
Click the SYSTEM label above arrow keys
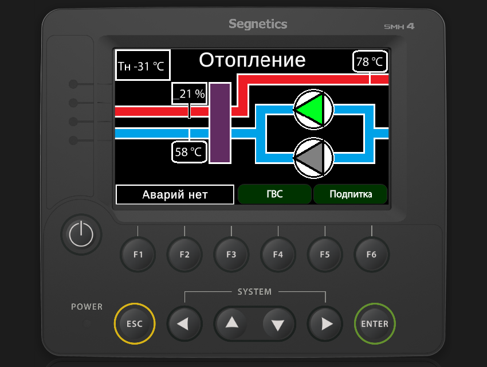pos(255,292)
